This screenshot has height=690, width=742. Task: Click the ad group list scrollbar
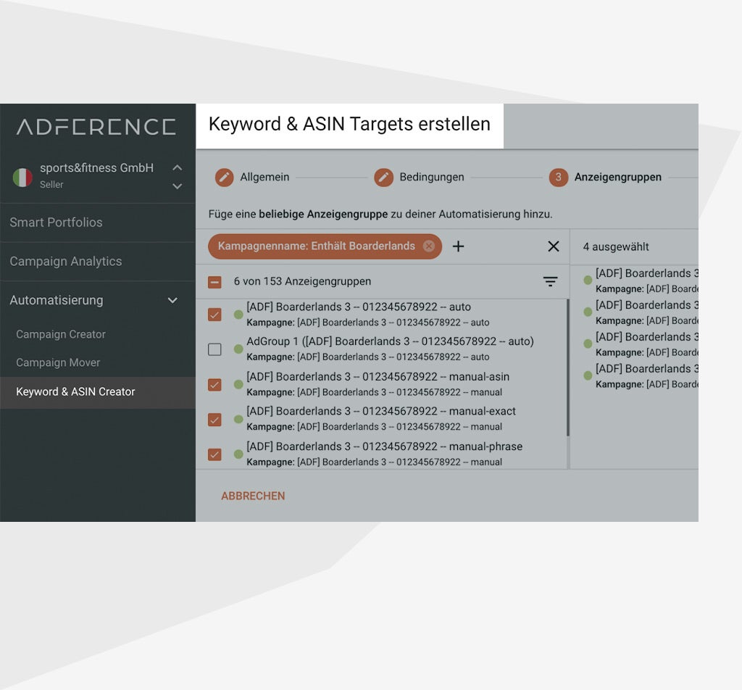567,367
